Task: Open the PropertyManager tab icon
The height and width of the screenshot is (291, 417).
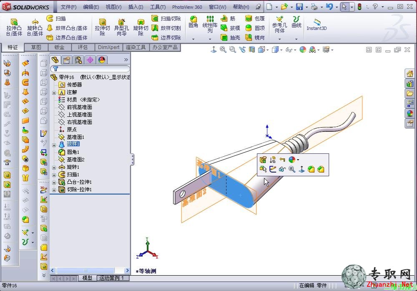Action: click(66, 60)
